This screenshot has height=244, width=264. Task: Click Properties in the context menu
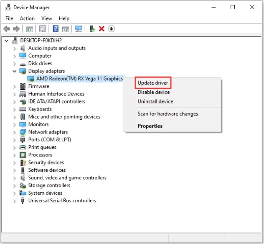click(150, 126)
